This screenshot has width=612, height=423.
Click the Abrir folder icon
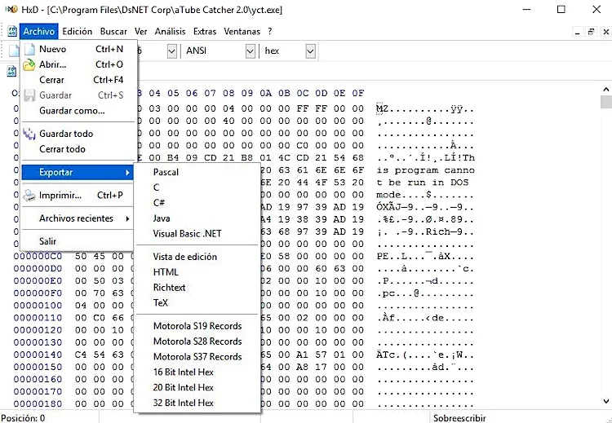(29, 64)
